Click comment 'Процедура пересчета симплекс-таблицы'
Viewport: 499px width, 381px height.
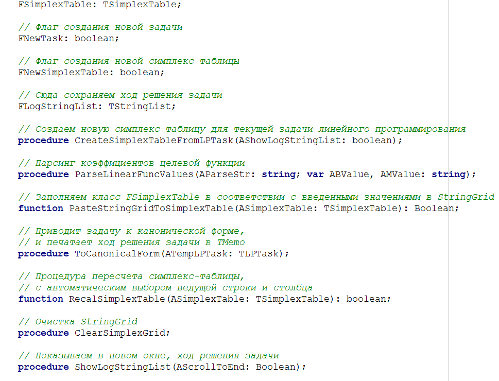[x=131, y=276]
